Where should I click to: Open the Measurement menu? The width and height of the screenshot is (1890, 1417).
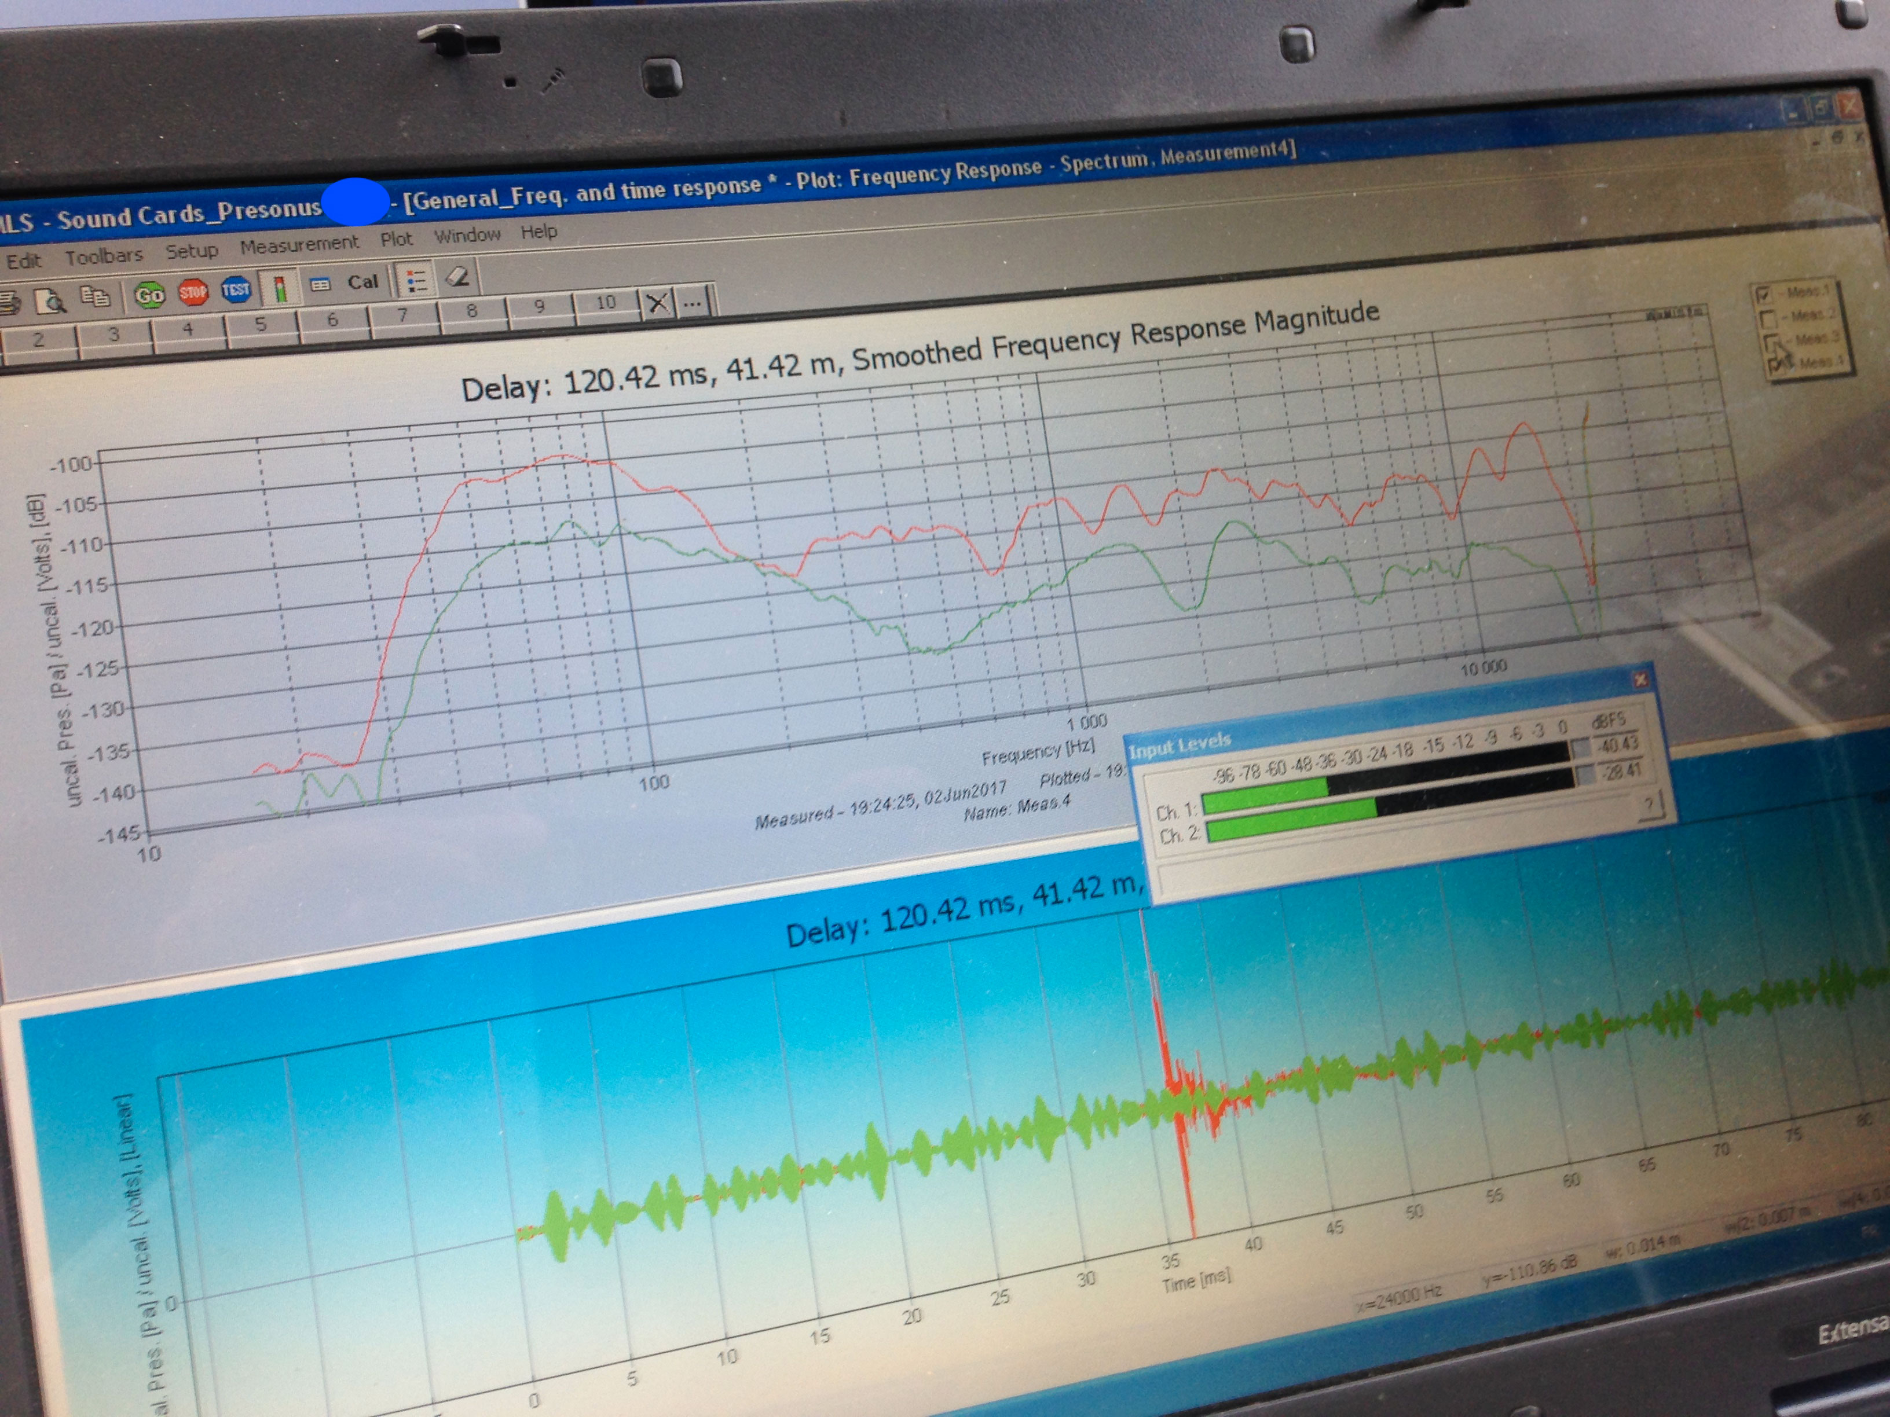click(299, 245)
